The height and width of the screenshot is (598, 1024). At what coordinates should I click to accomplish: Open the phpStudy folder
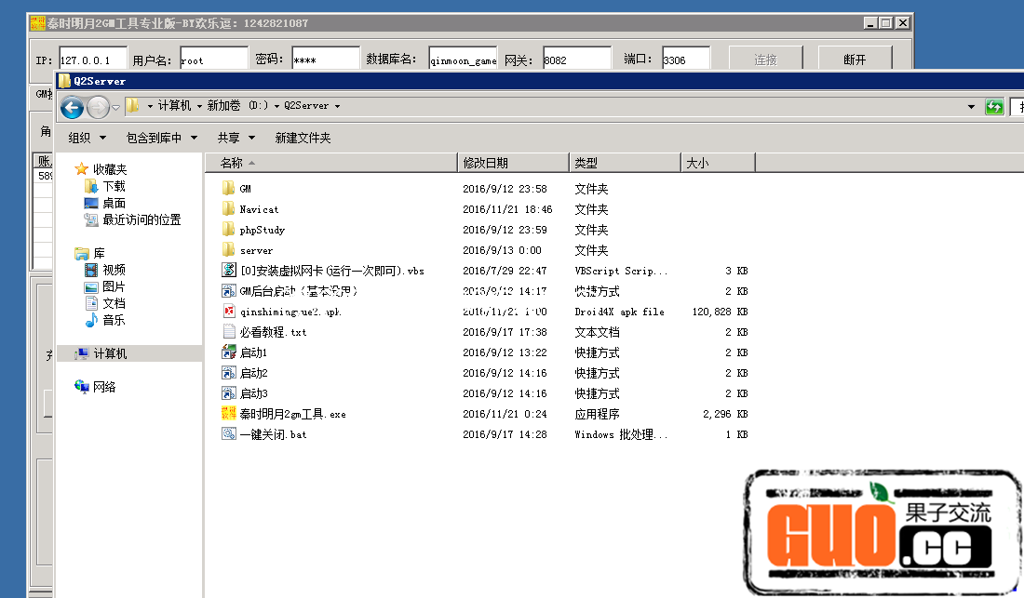click(x=262, y=230)
